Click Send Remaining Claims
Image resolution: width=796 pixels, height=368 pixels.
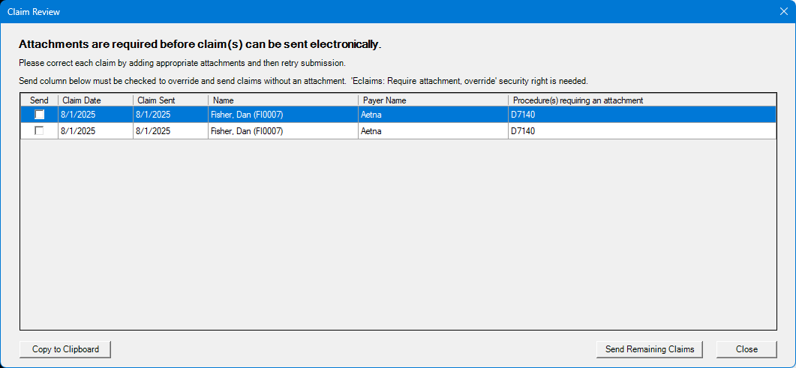pyautogui.click(x=649, y=349)
